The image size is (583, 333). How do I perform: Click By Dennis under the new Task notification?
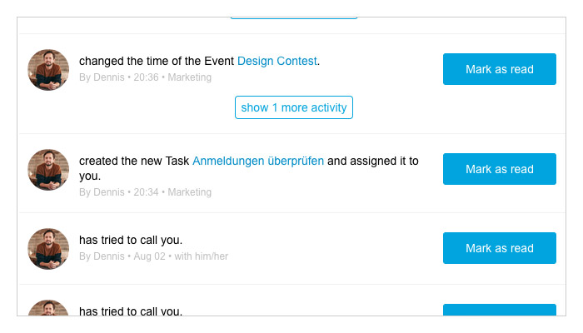pos(102,192)
